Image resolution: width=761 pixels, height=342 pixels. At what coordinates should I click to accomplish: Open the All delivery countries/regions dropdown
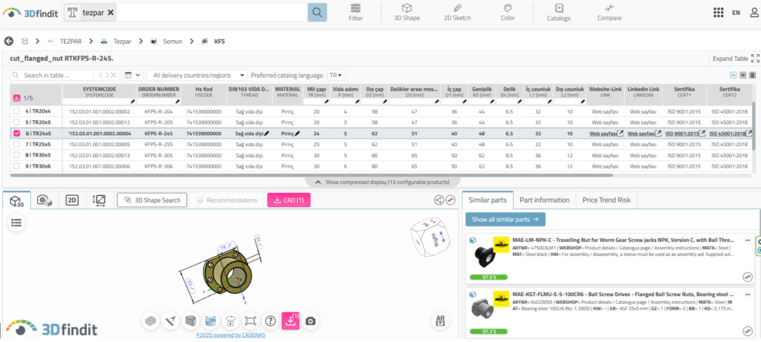tap(197, 75)
